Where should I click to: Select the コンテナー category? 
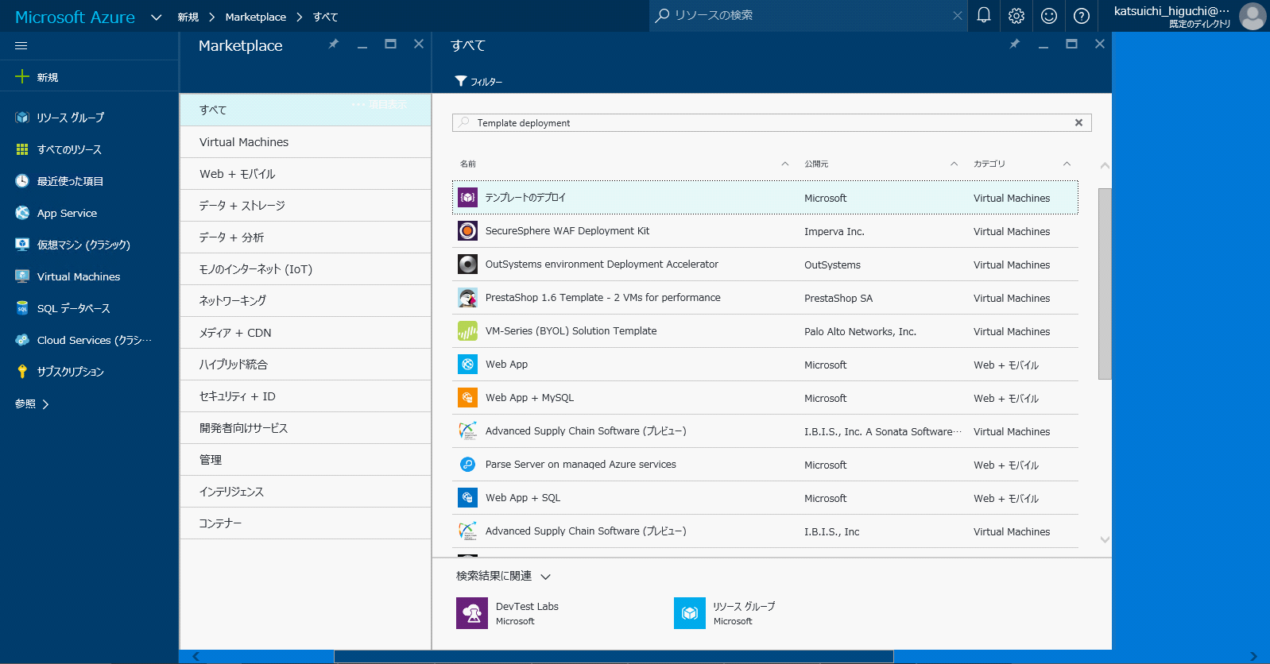(305, 523)
